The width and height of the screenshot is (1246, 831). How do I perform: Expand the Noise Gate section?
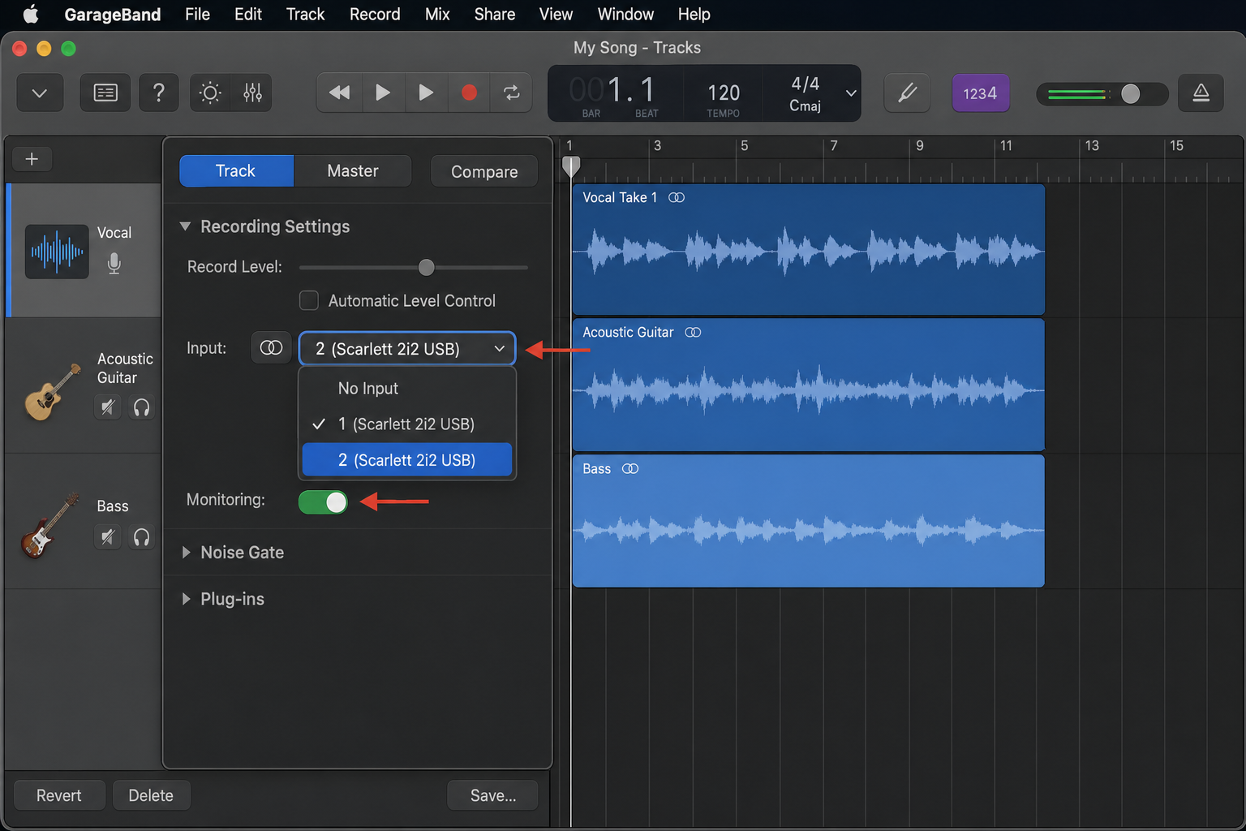[x=186, y=553]
